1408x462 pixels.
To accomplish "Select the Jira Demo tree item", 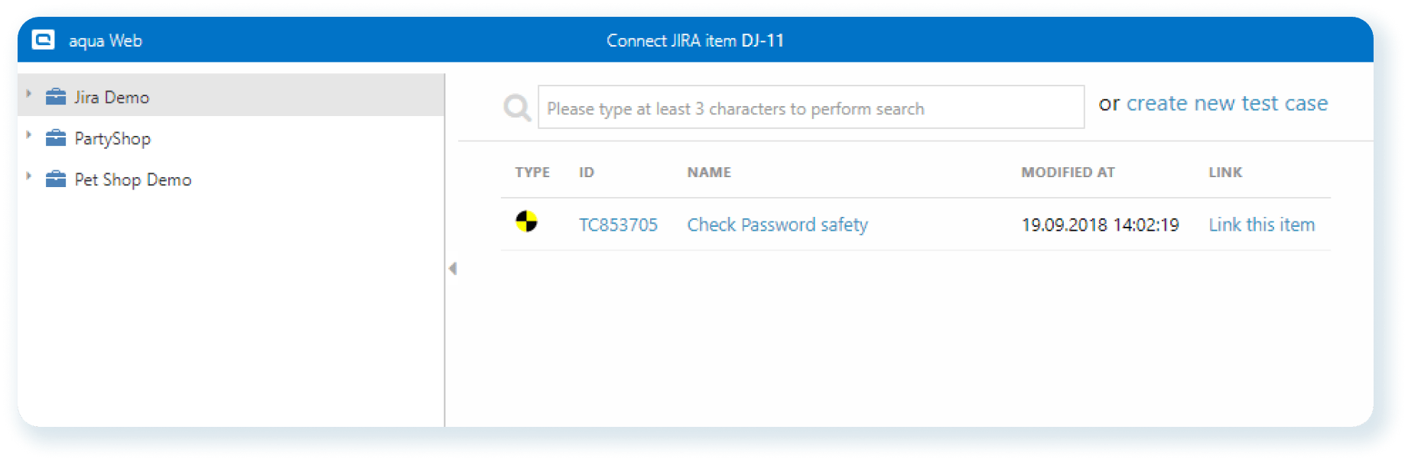I will pos(111,97).
